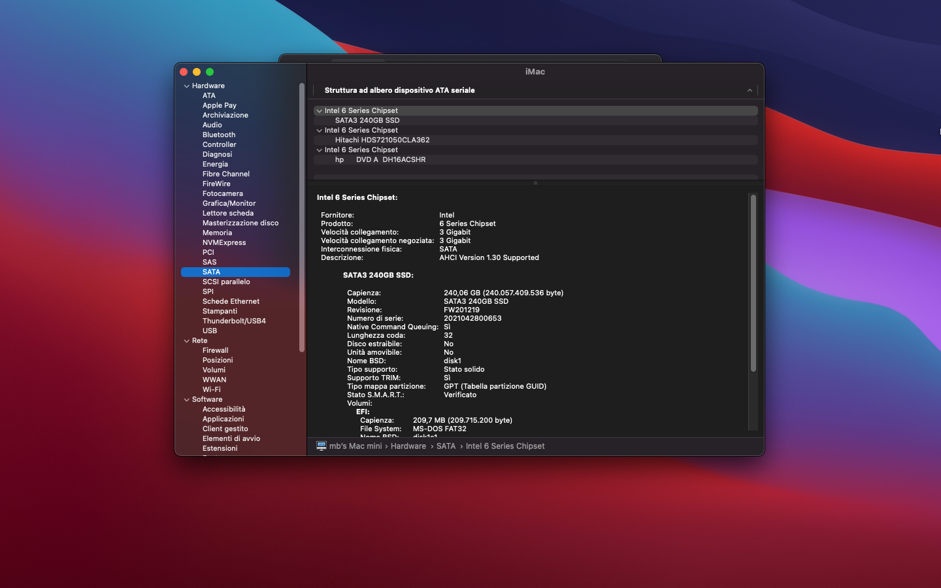Image resolution: width=941 pixels, height=588 pixels.
Task: Collapse first Intel 6 Series Chipset row
Action: pyautogui.click(x=320, y=111)
